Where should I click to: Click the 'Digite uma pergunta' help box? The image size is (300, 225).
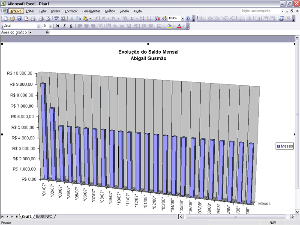point(260,11)
